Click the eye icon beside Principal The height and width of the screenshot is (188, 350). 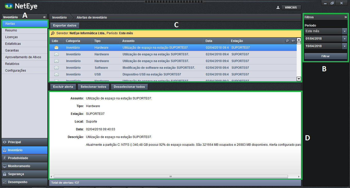coord(4,142)
